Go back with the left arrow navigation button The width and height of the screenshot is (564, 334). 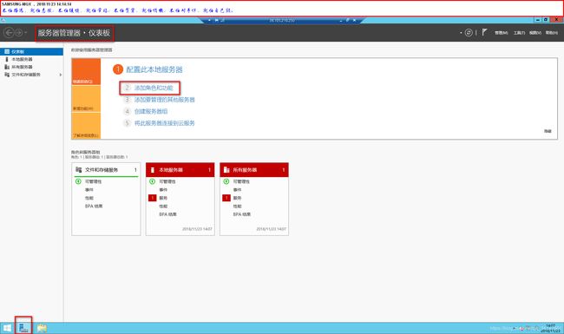pyautogui.click(x=9, y=33)
